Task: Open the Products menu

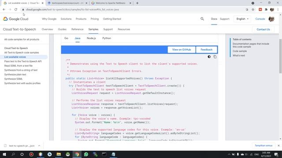Action: point(81,19)
